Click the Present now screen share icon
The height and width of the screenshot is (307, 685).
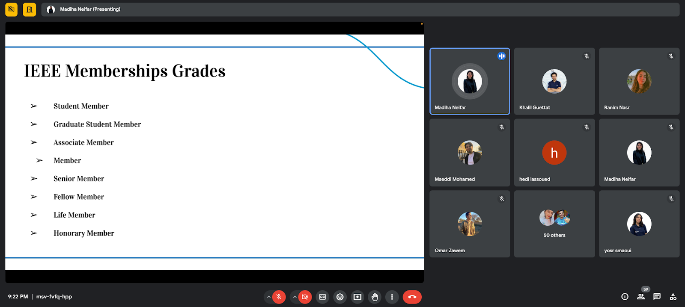pos(357,297)
